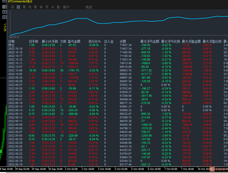Switch to the 周 weekly tab

click(24, 7)
